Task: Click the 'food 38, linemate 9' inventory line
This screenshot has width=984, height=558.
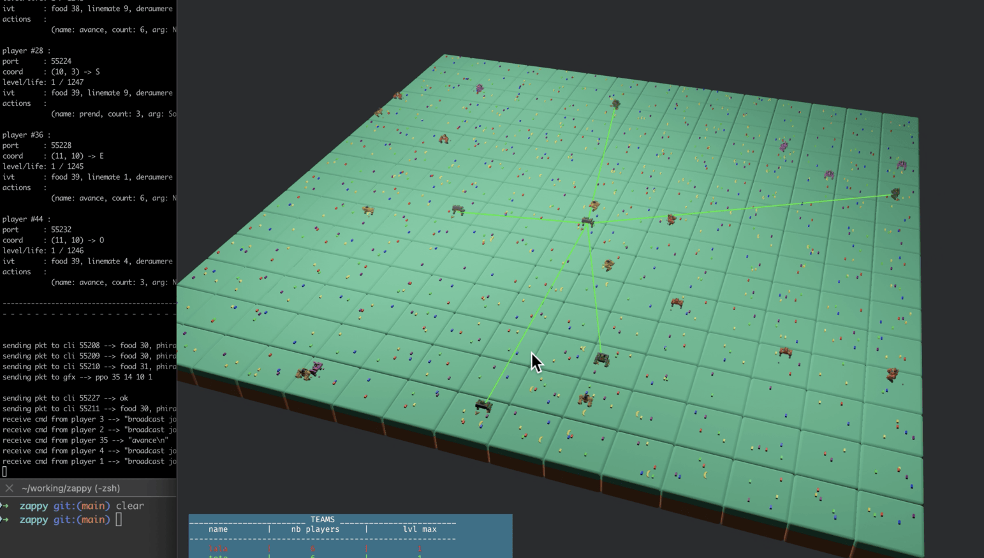Action: click(88, 8)
